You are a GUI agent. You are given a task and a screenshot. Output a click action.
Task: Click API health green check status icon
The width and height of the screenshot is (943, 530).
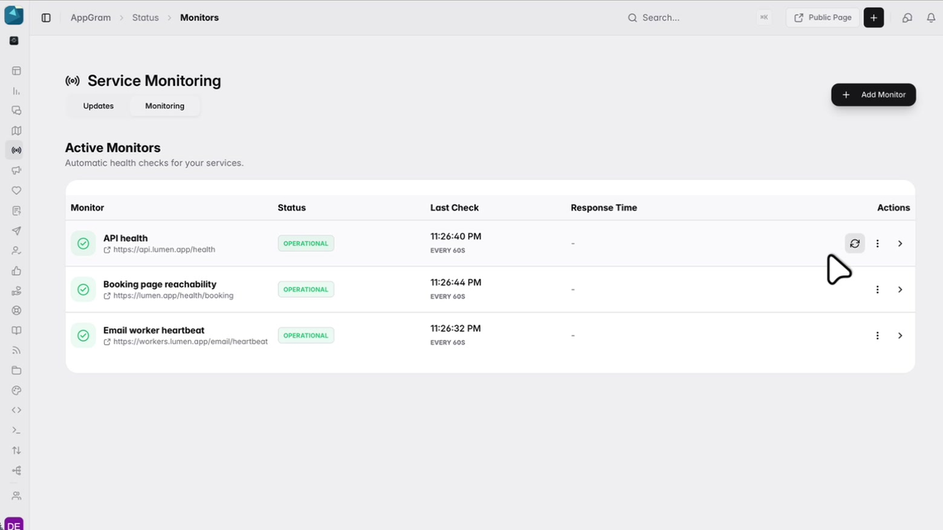pos(83,243)
